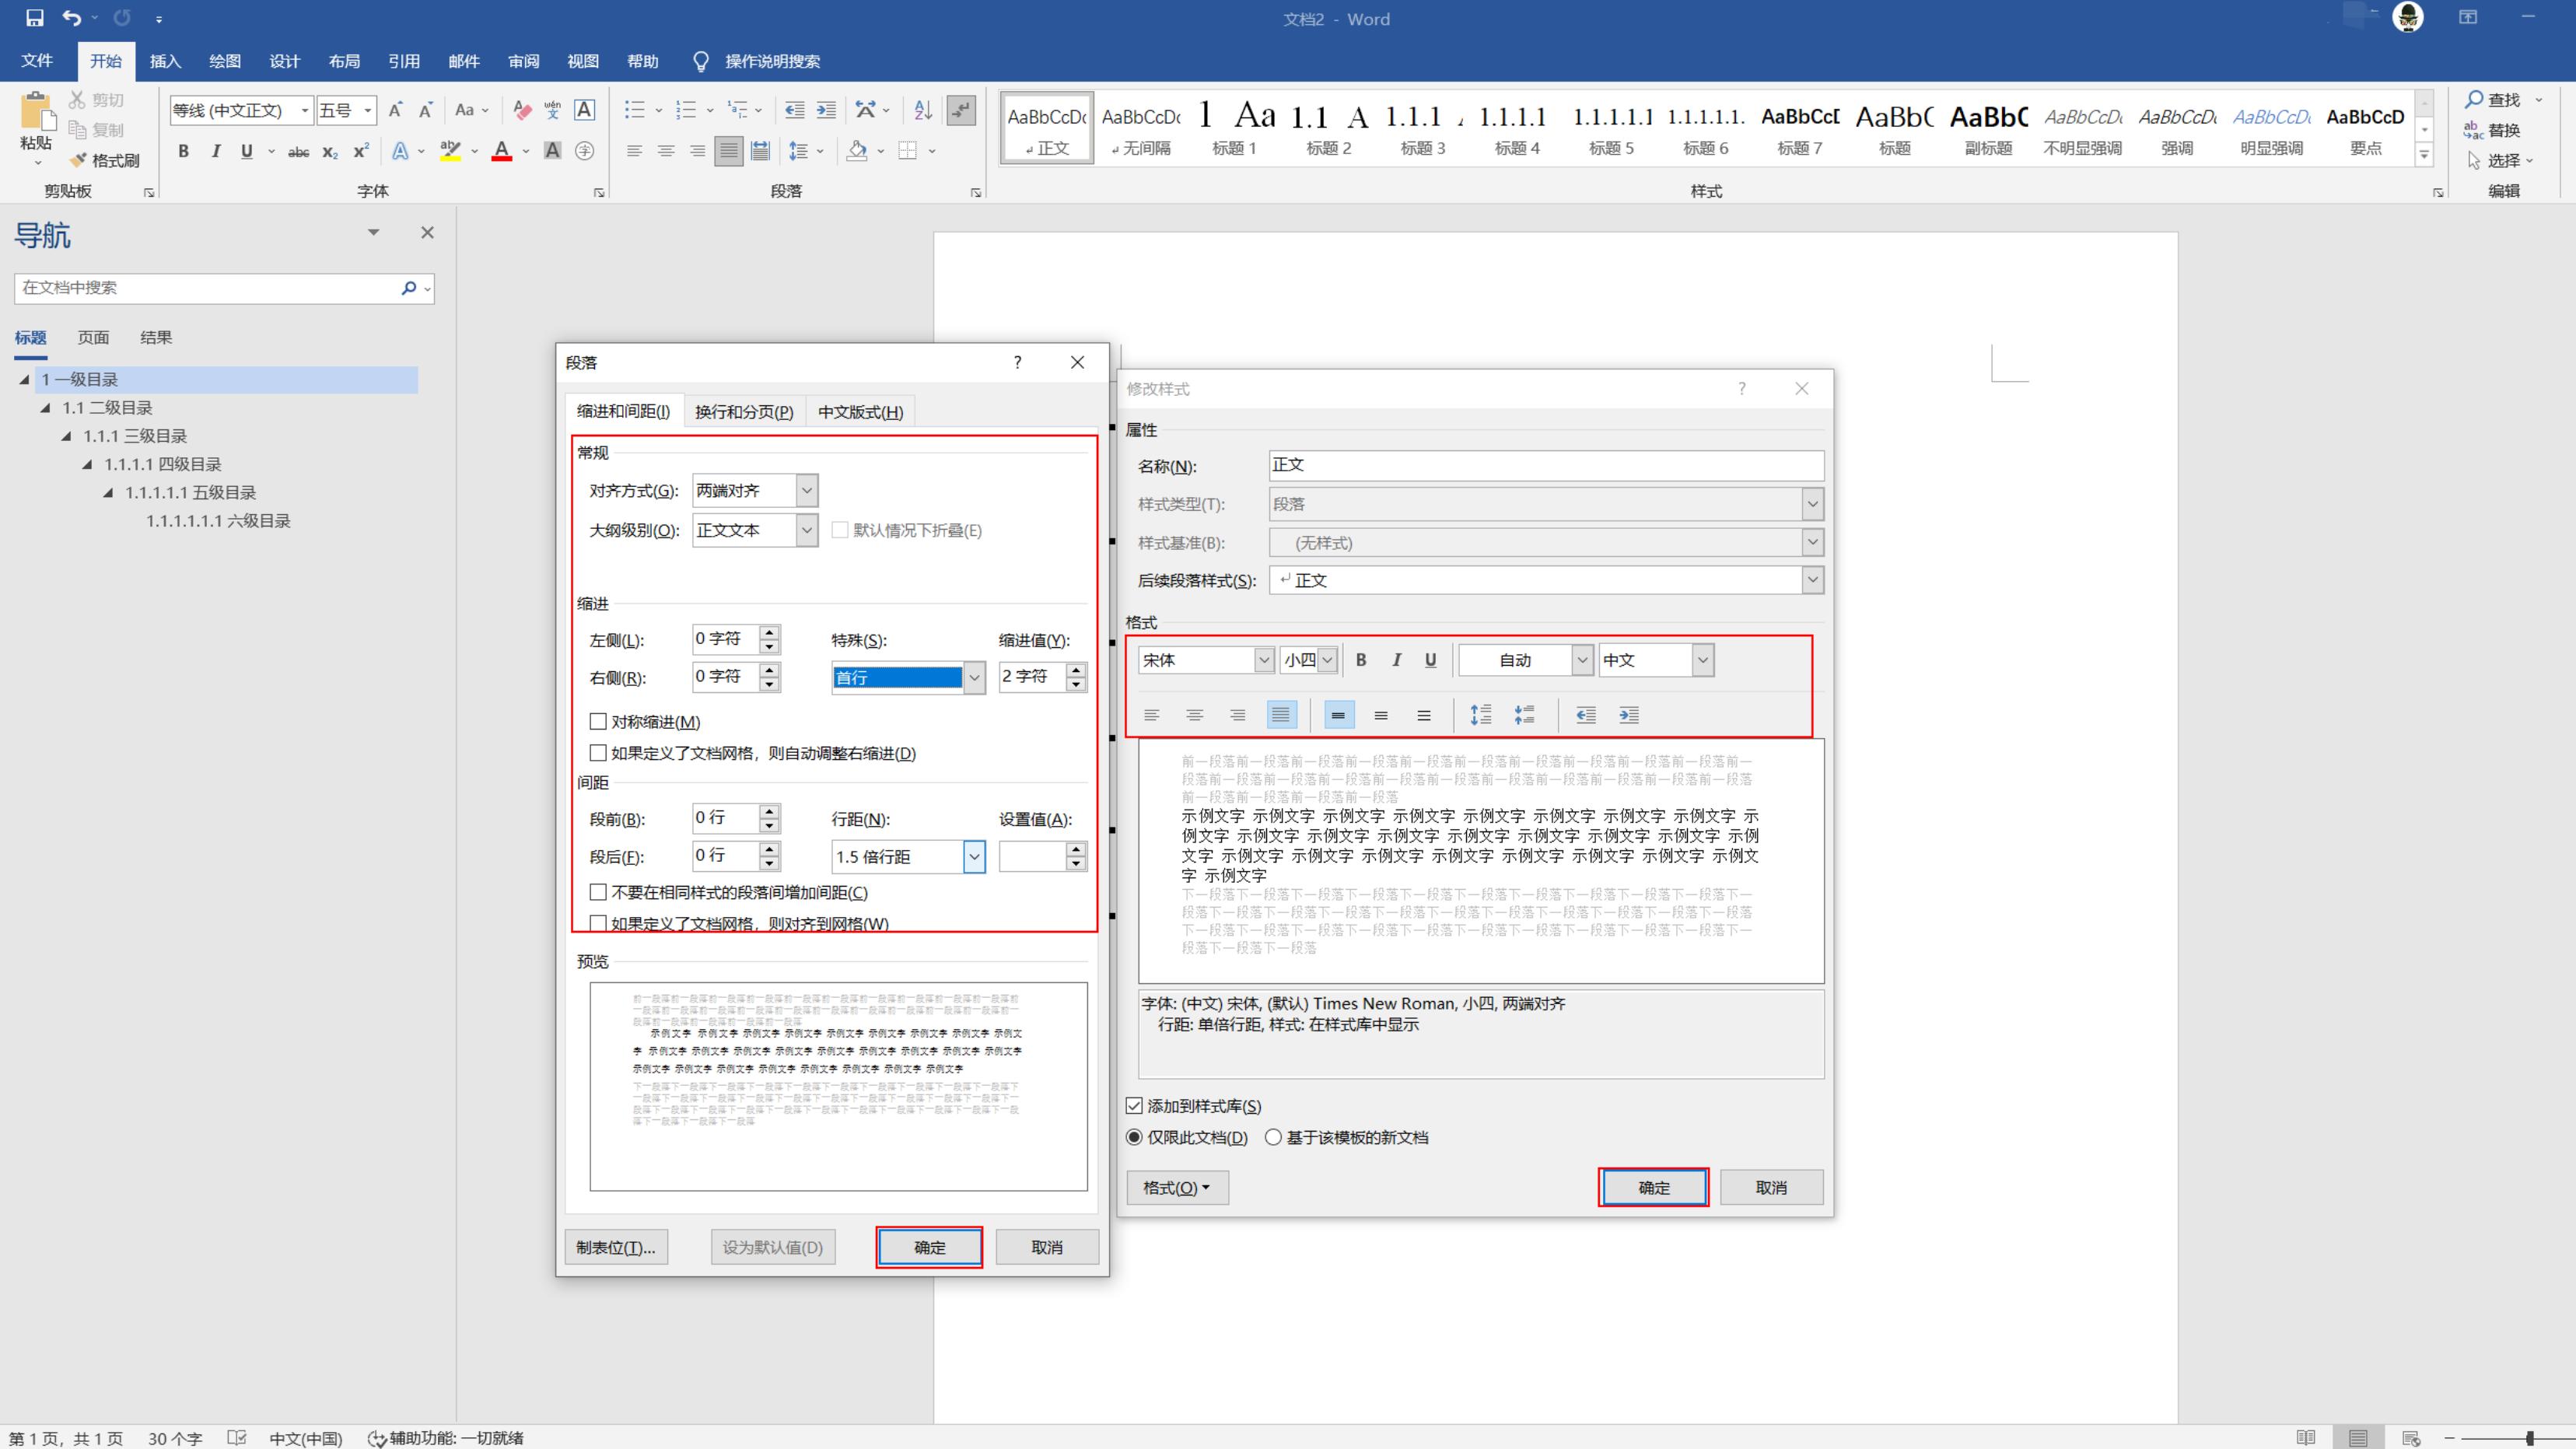Toggle show/hide paragraph marks icon
The image size is (2576, 1449).
(961, 110)
